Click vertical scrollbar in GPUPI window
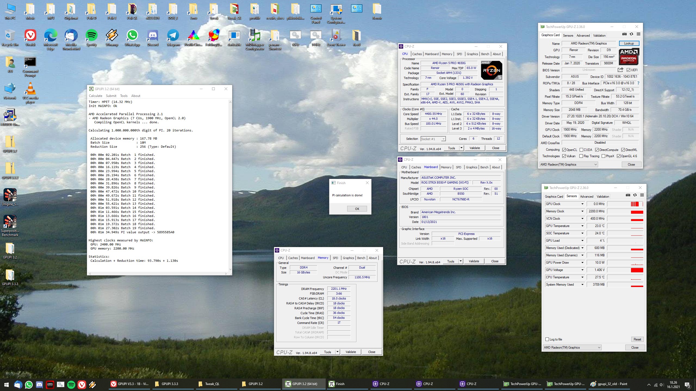This screenshot has width=696, height=391. pos(230,186)
